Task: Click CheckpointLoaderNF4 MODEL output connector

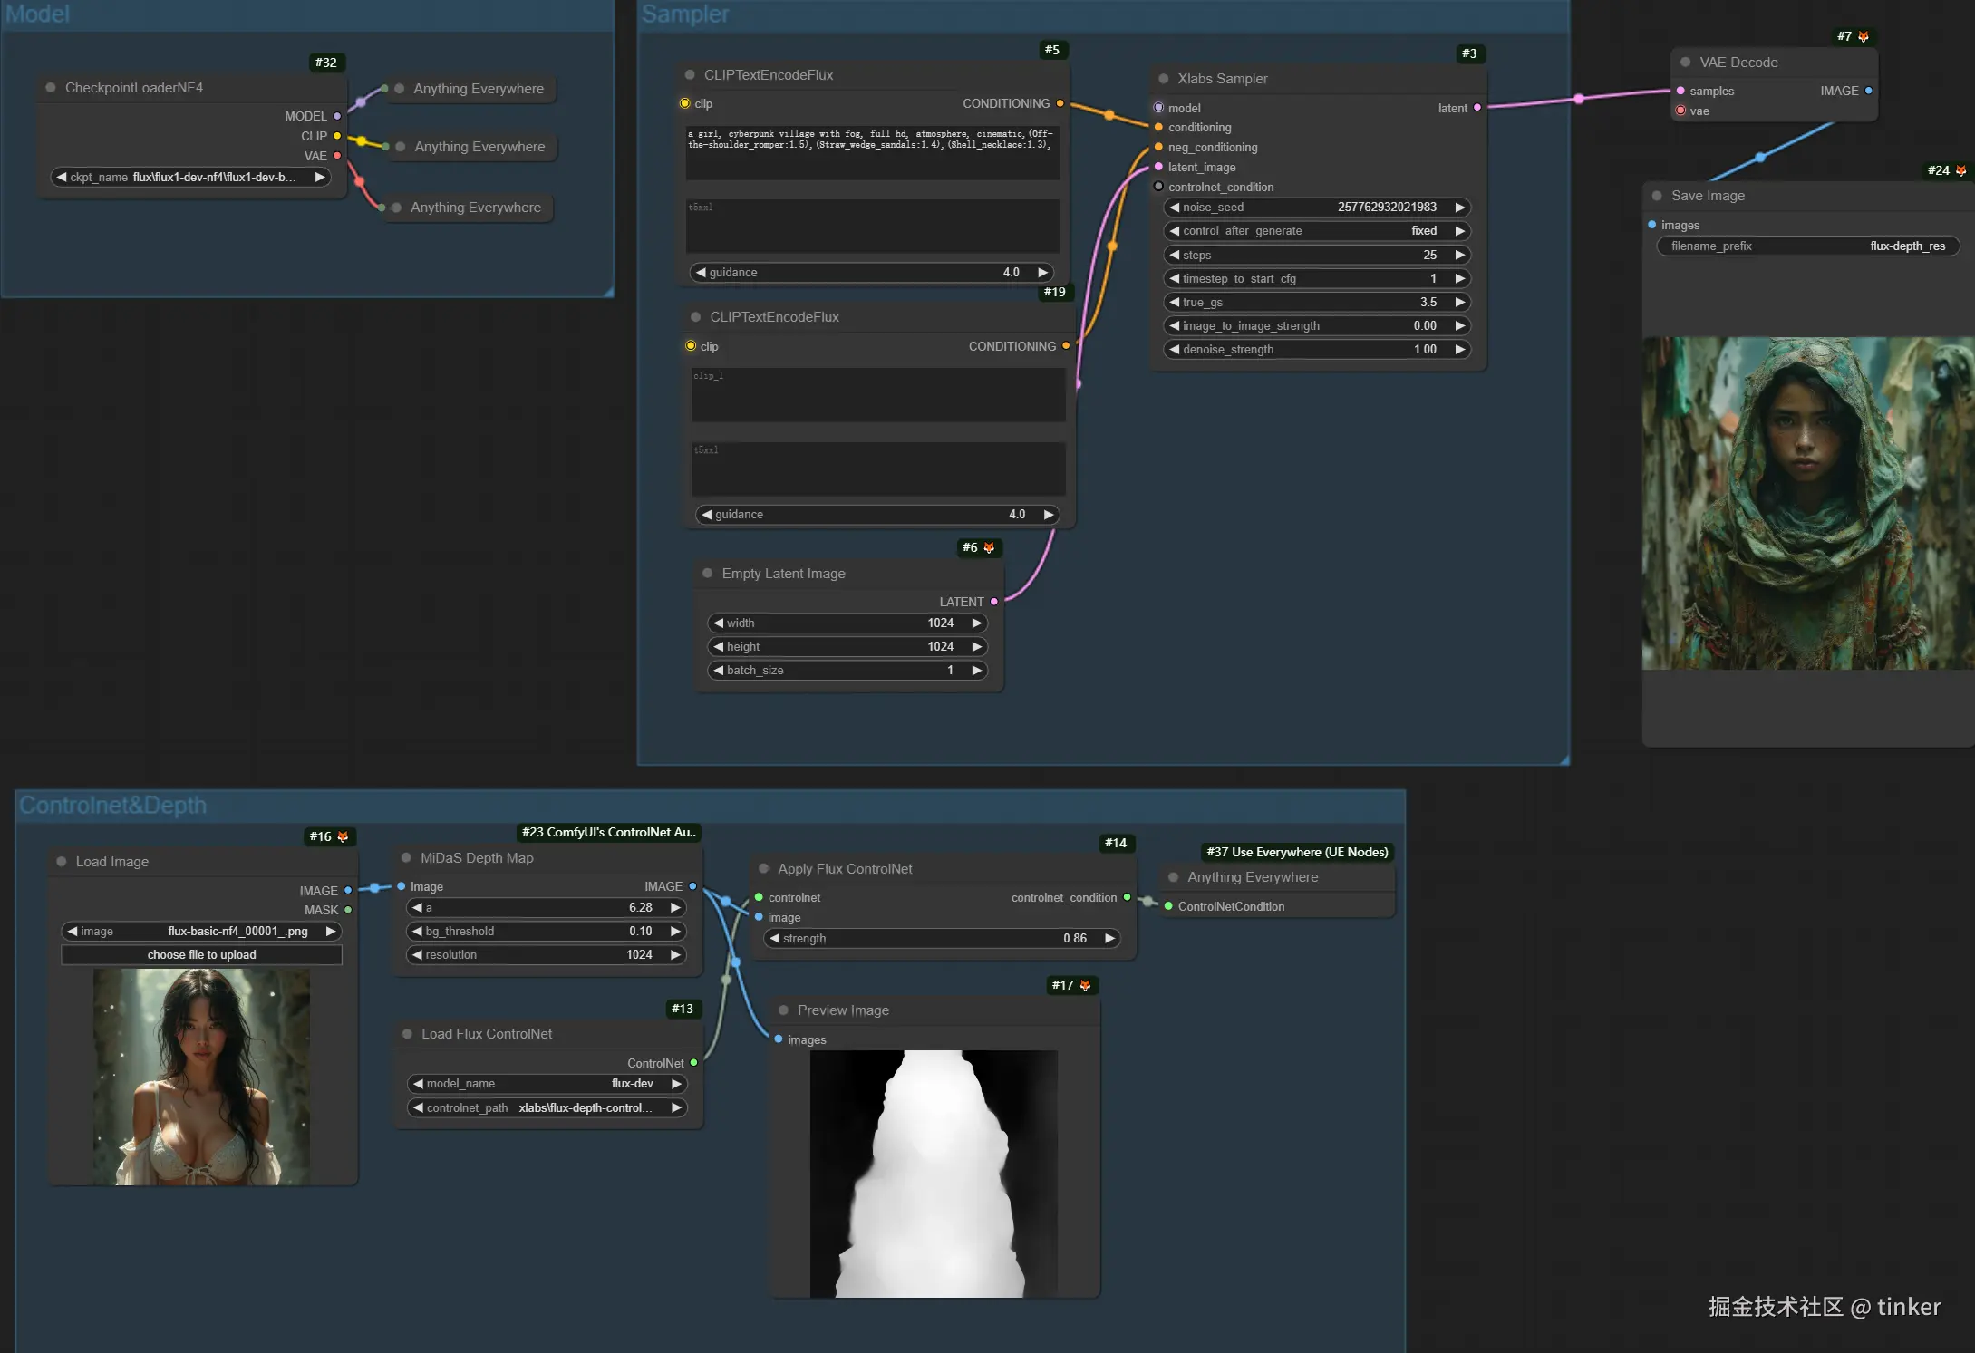Action: tap(337, 116)
